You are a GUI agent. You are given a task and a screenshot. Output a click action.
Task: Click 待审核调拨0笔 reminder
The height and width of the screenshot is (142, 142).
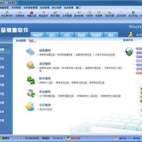pos(66,96)
